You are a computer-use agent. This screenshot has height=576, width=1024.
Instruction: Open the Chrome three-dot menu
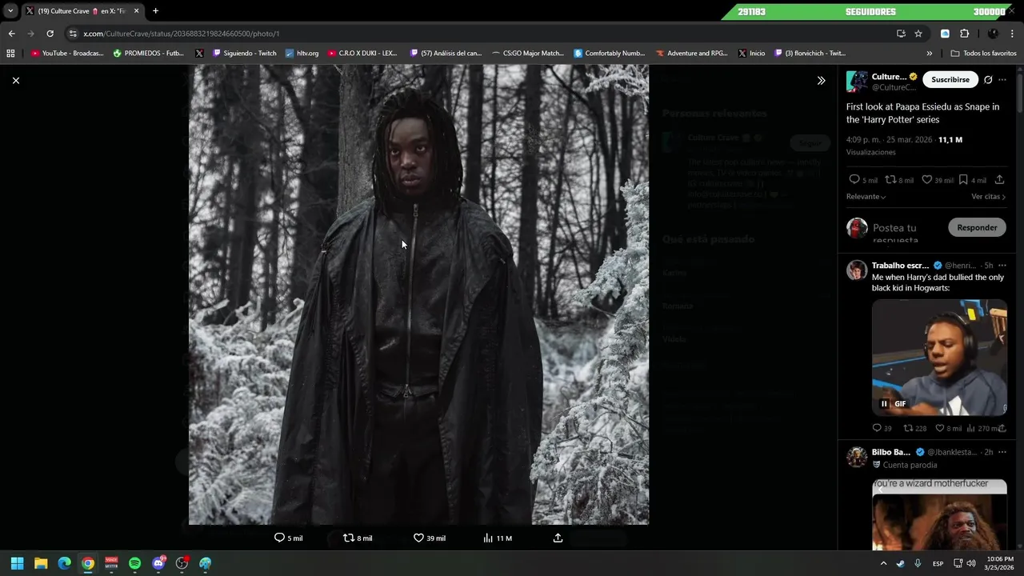tap(1013, 34)
